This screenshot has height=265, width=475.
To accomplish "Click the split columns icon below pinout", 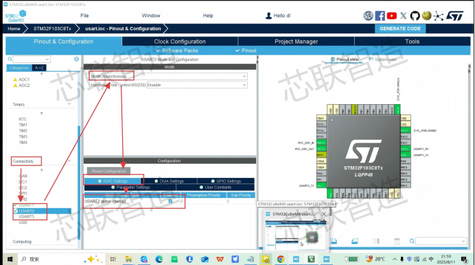I will tap(376, 241).
